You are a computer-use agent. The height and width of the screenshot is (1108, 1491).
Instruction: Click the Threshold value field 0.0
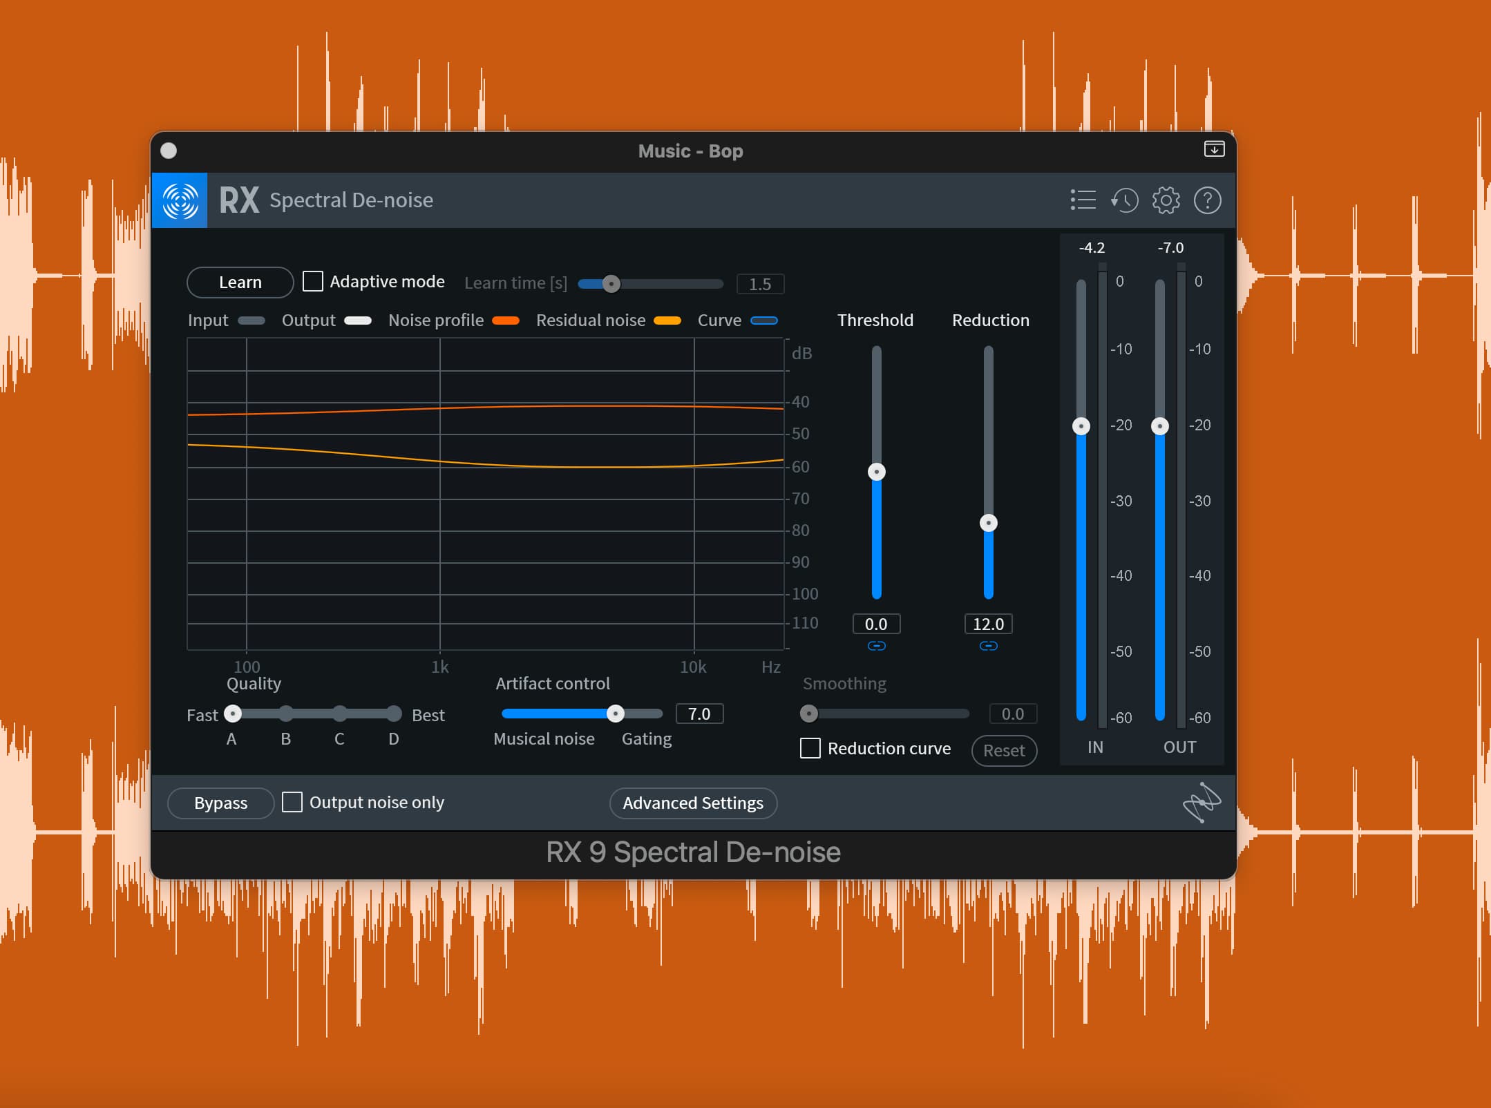point(876,624)
